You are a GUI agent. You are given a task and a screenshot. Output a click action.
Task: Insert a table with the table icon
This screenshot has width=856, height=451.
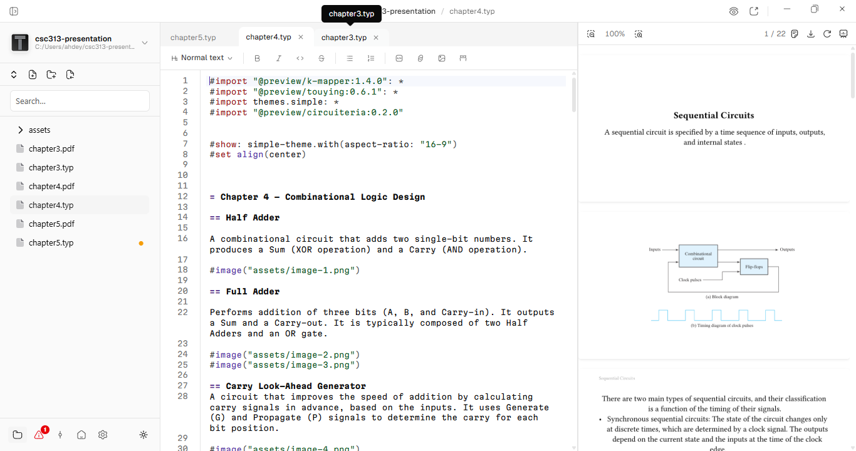pos(463,58)
